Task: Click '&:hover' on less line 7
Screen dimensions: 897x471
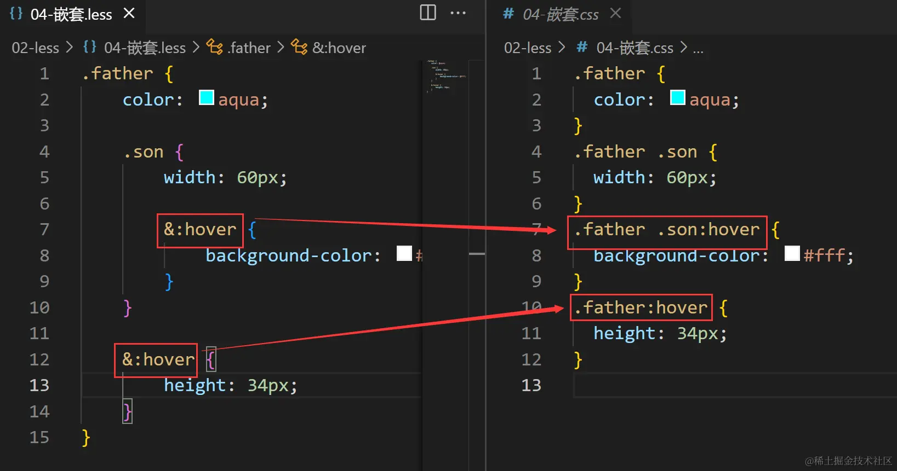Action: coord(200,230)
